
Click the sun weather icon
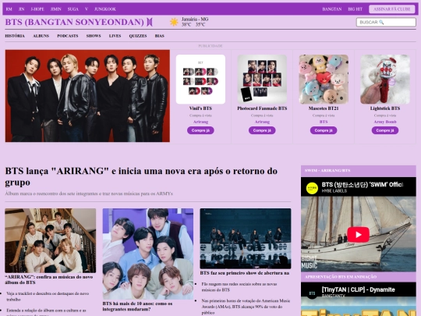174,22
